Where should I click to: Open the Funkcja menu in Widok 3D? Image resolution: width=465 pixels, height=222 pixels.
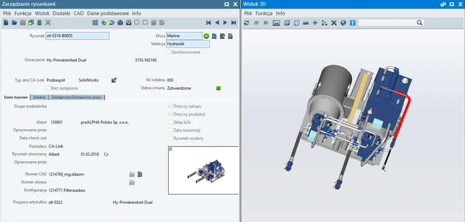tap(264, 13)
